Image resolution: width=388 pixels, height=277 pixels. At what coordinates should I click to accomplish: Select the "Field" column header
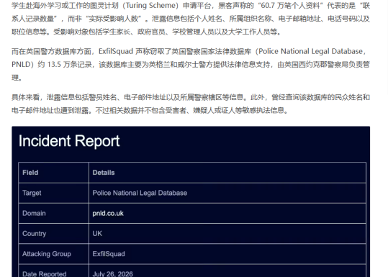[54, 173]
